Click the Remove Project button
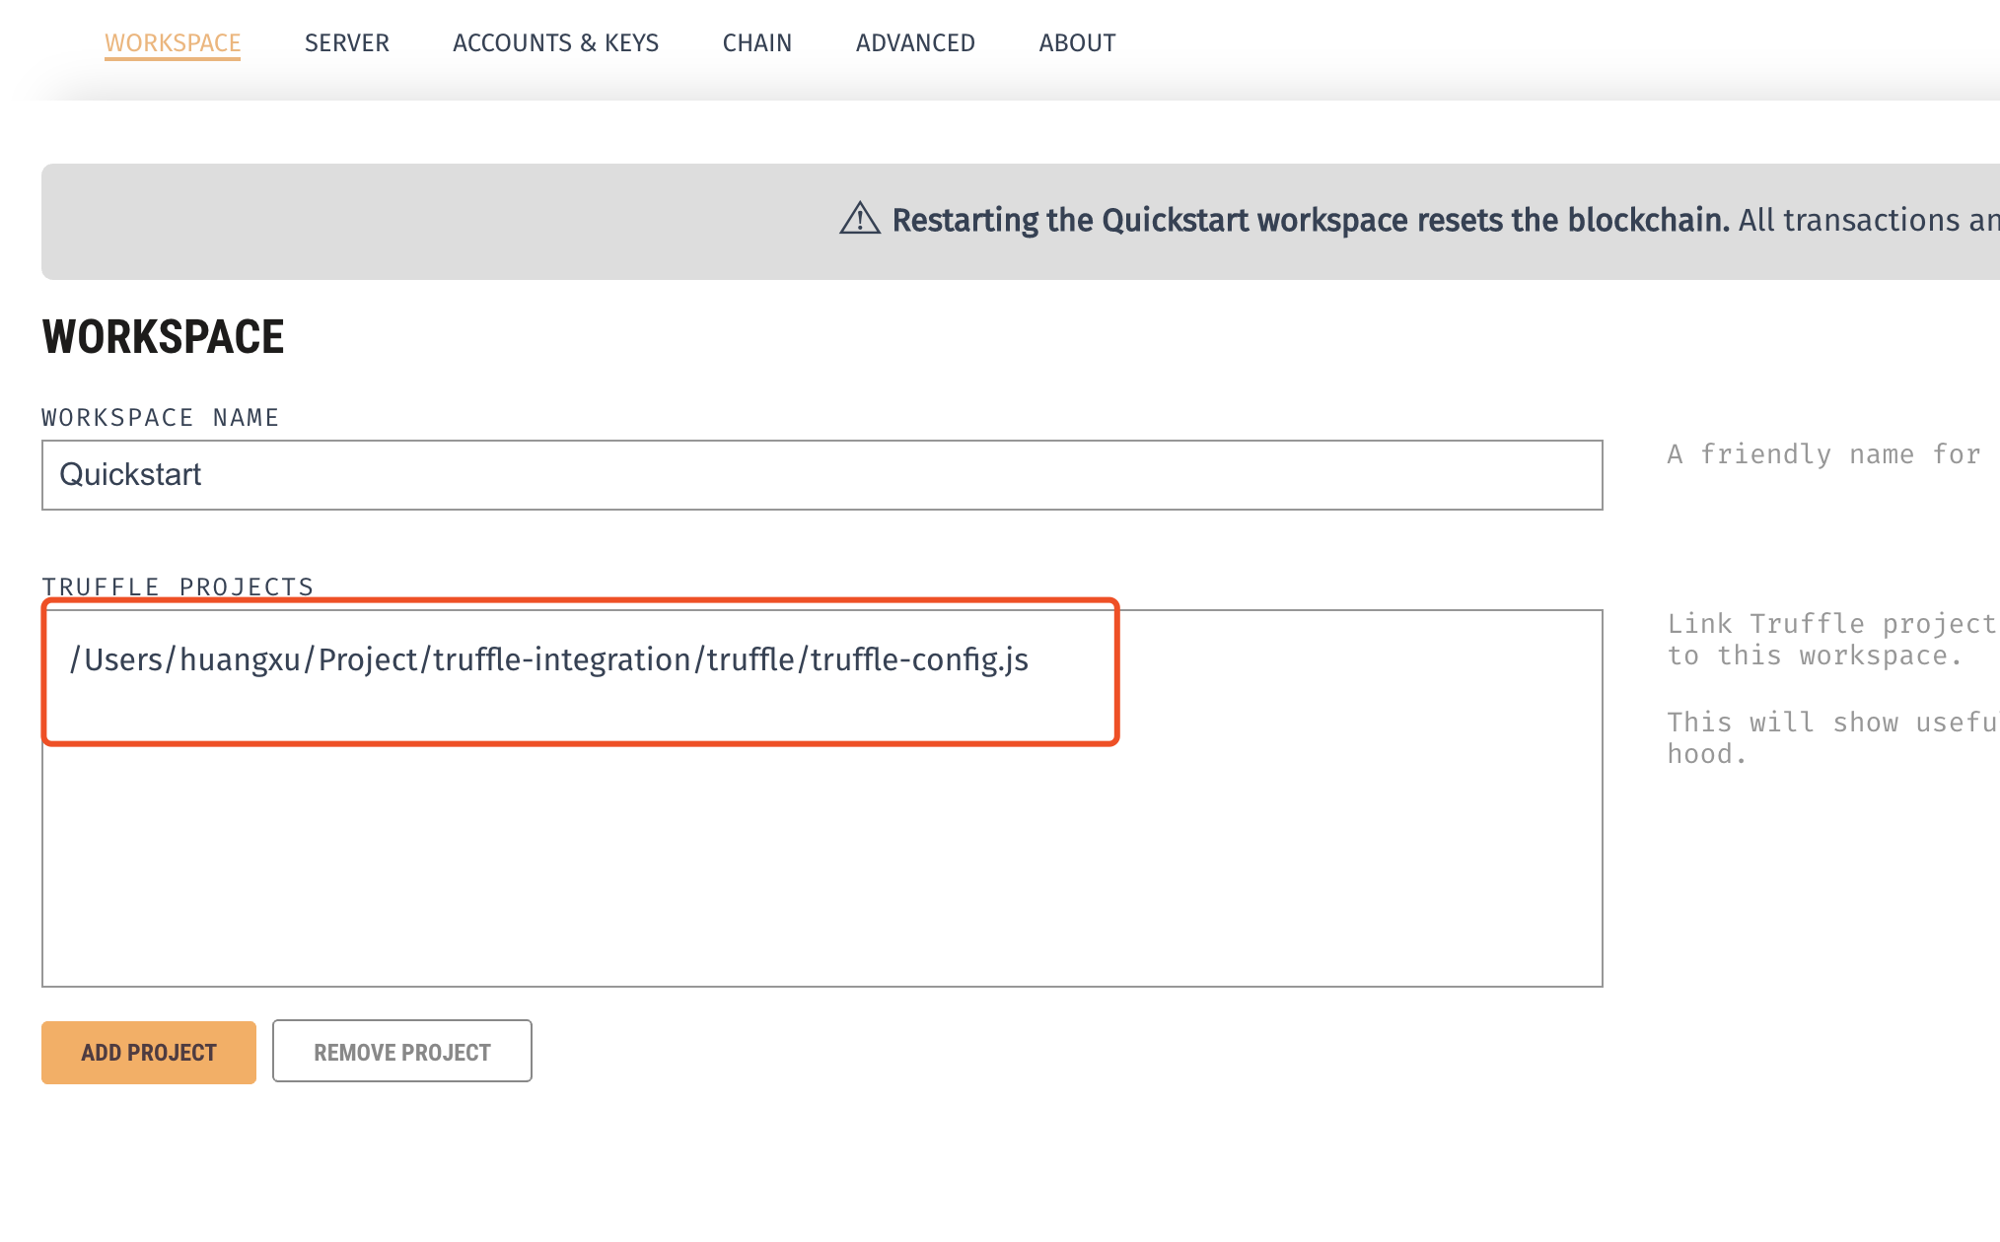The width and height of the screenshot is (2000, 1242). (402, 1052)
